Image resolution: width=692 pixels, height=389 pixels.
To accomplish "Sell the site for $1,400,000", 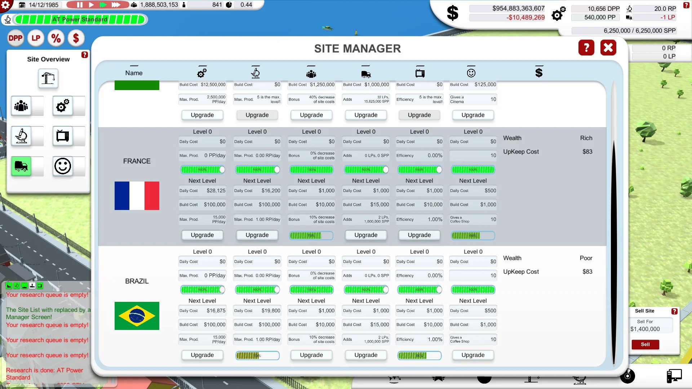I will 645,344.
